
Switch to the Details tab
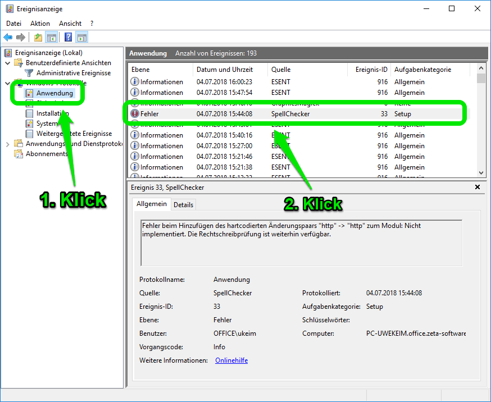183,205
